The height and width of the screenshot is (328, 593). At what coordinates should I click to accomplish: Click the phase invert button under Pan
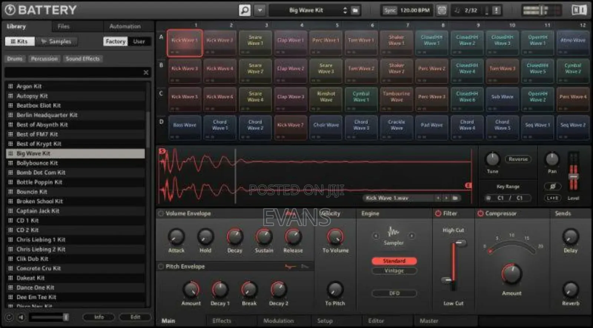coord(552,186)
